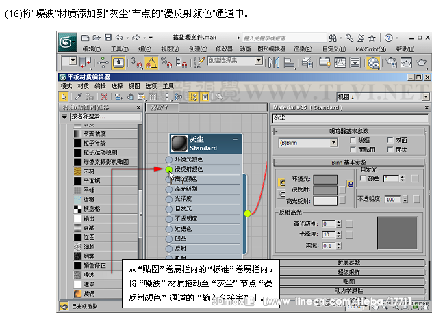Click the Undo arrow icon

tap(120, 38)
